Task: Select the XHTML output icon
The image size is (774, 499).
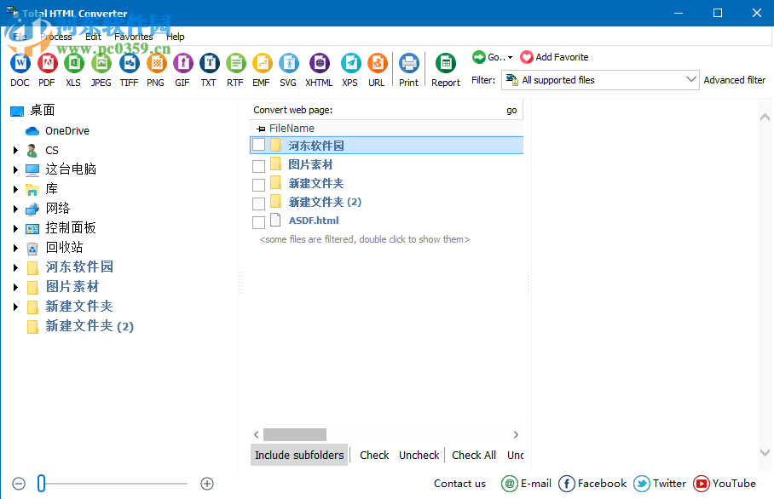Action: point(319,63)
